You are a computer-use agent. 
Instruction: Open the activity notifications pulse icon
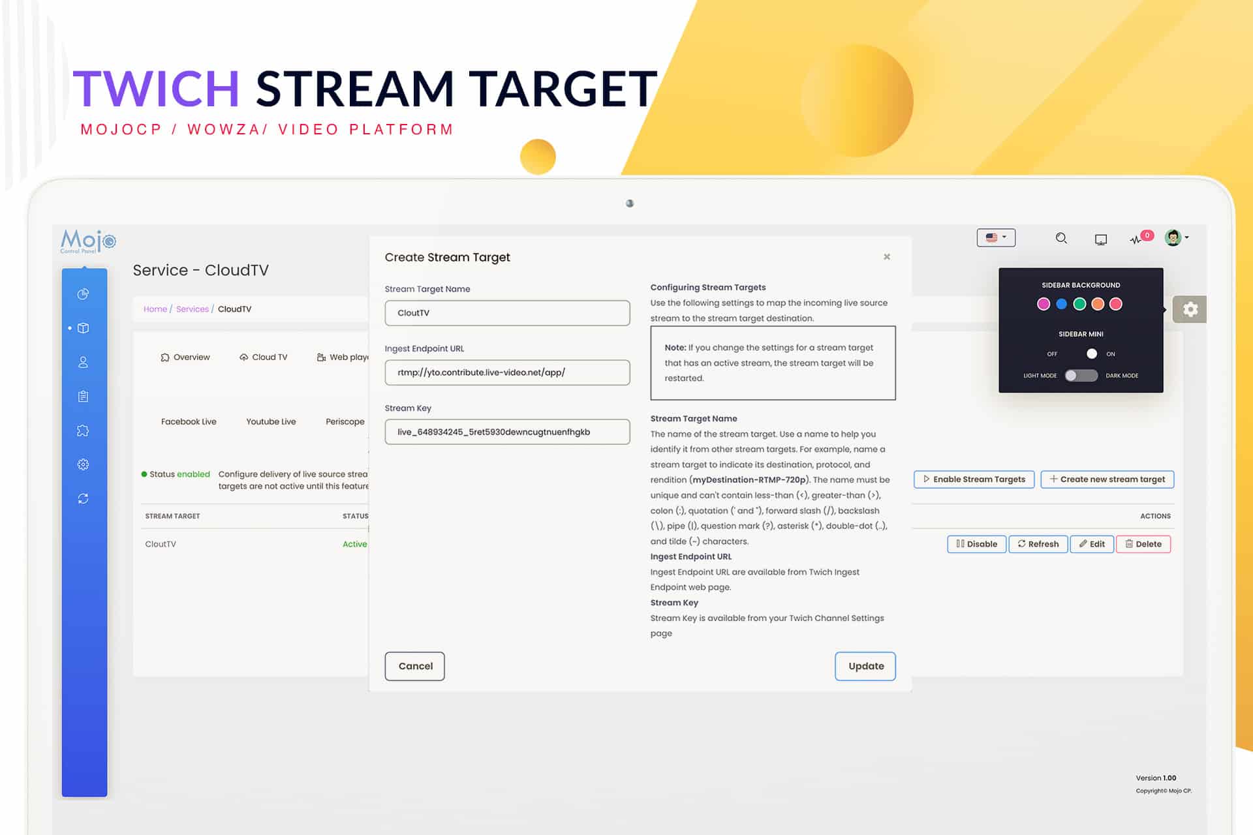tap(1141, 238)
